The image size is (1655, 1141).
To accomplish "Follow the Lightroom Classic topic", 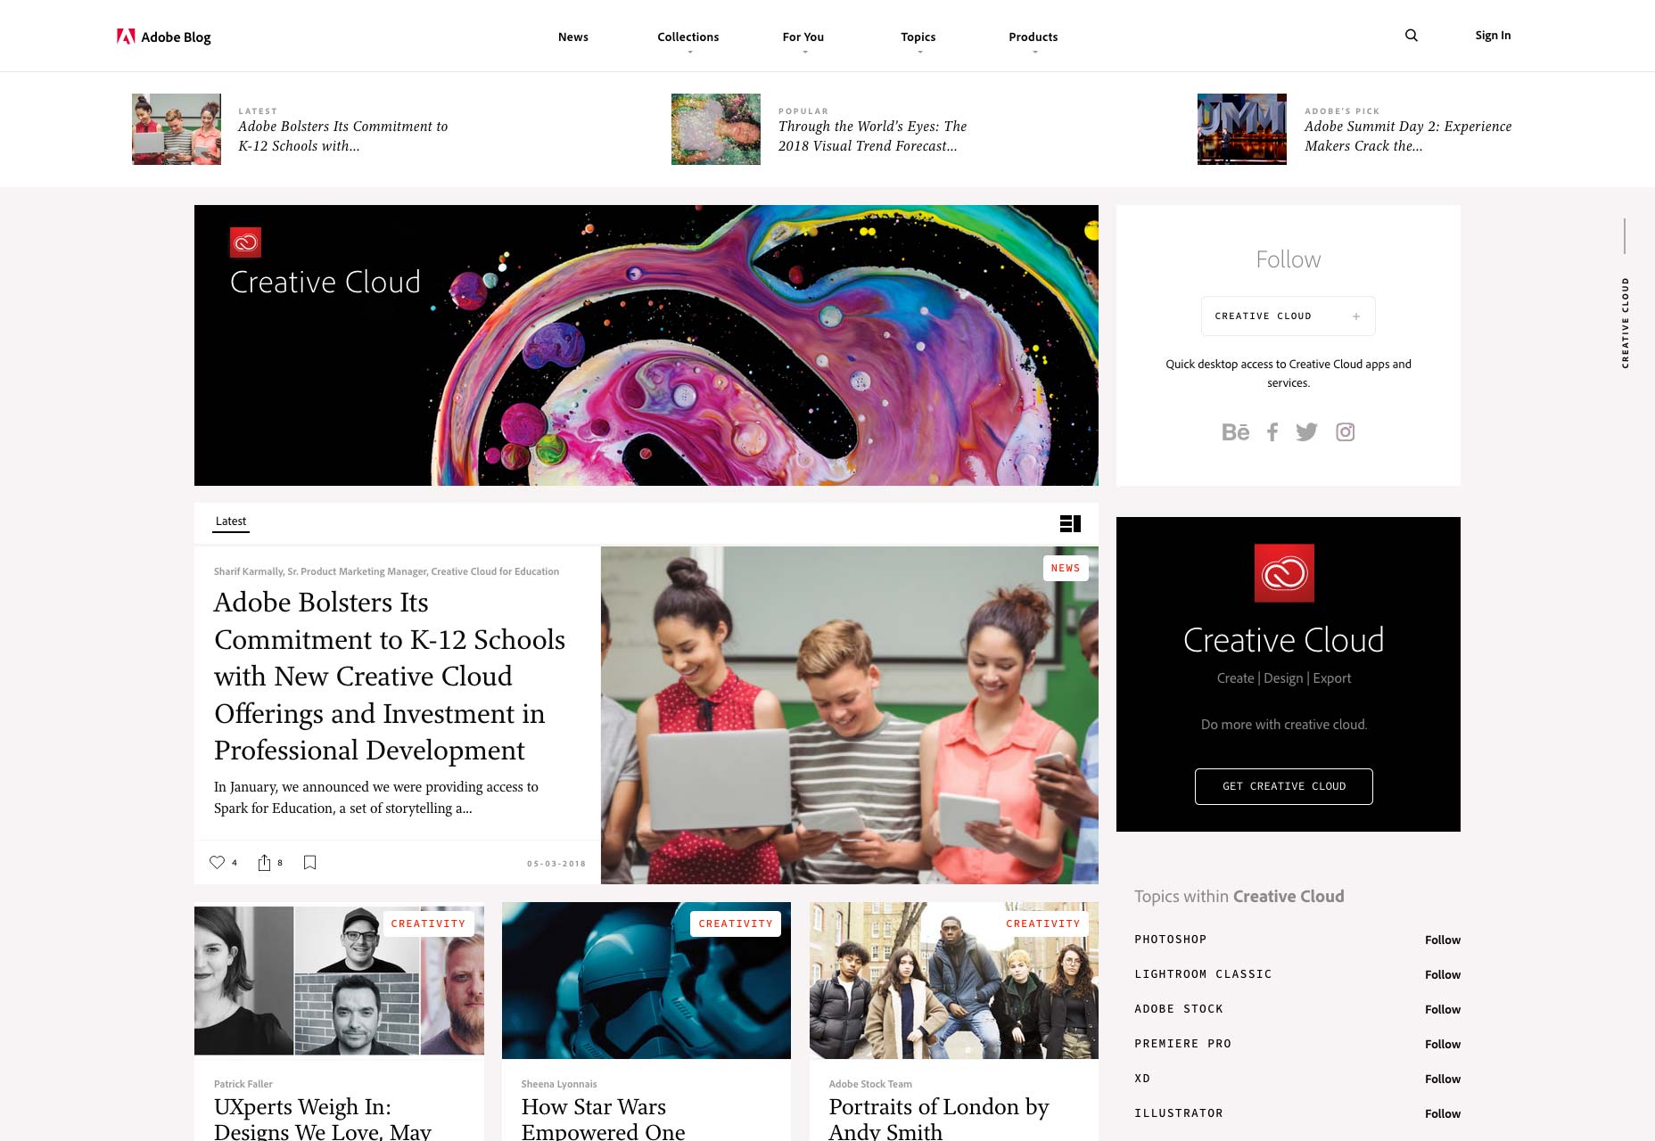I will coord(1443,975).
